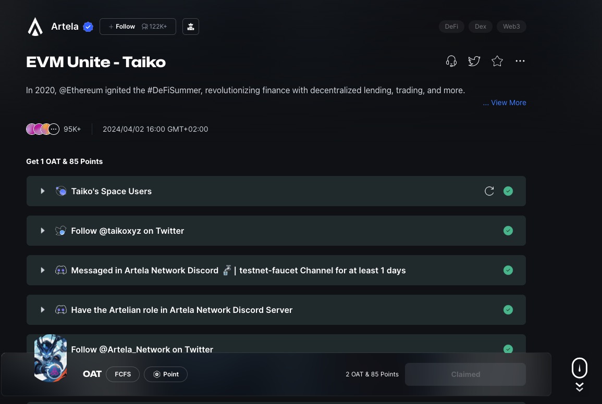This screenshot has height=404, width=602.
Task: Click the OAT robot NFT thumbnail
Action: pyautogui.click(x=51, y=358)
